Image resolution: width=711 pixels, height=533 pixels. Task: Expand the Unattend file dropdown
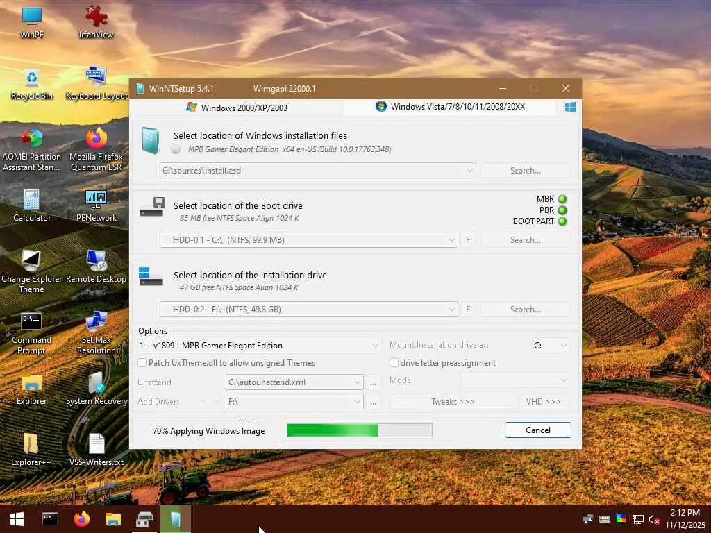click(358, 382)
